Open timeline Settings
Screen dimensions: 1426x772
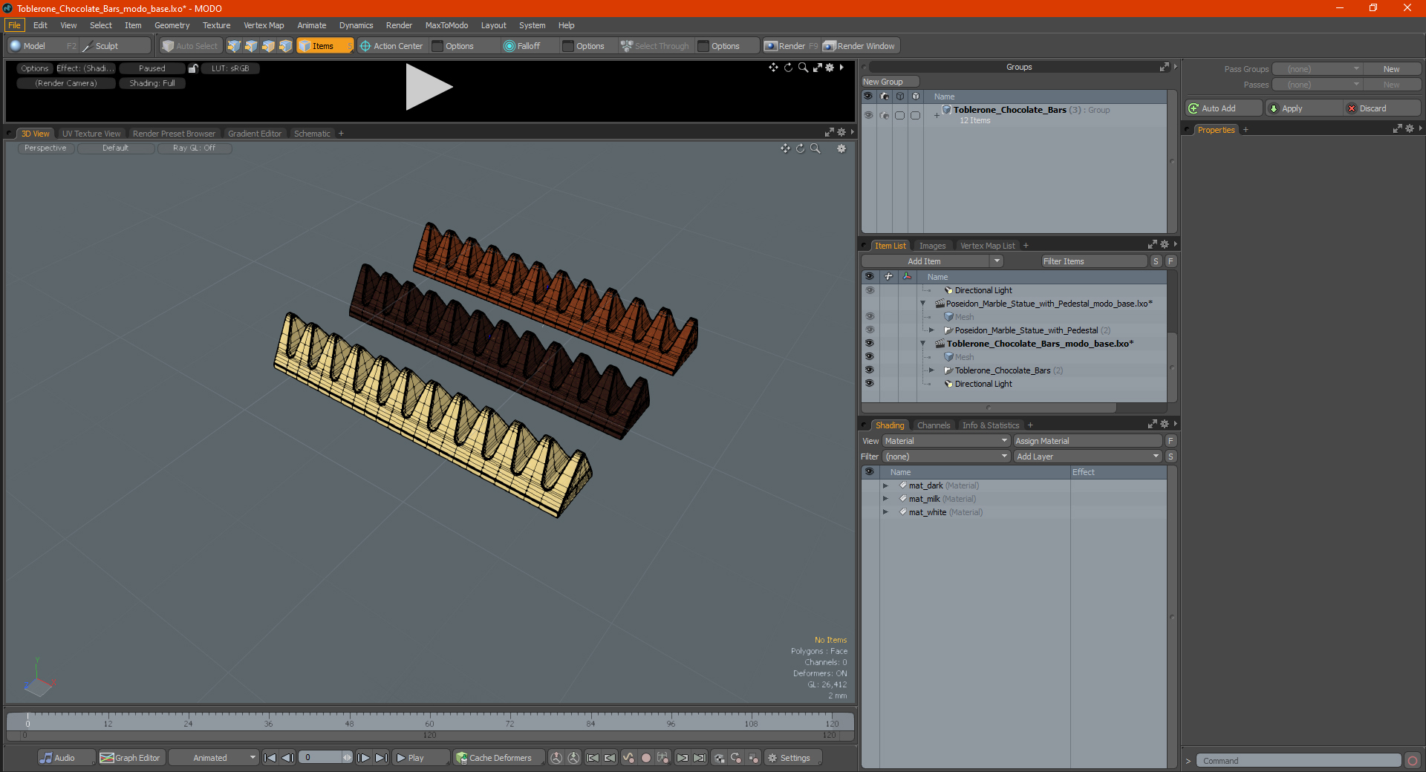pos(792,758)
